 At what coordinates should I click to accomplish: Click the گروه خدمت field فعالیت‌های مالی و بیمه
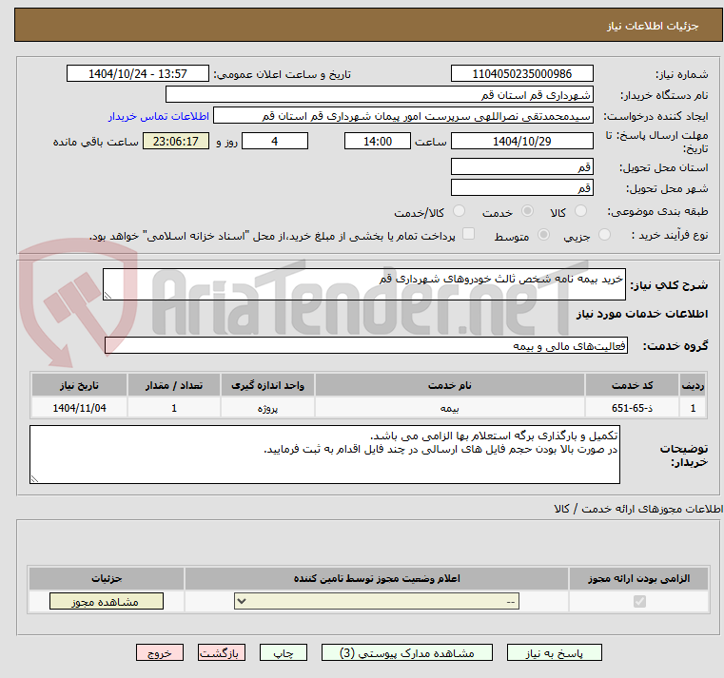tap(366, 345)
